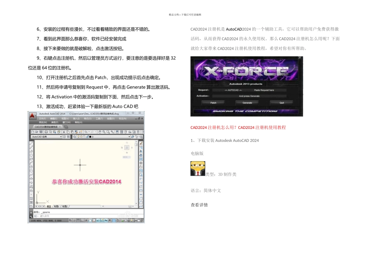370x261 pixels.
Task: Click the Layer Properties Manager icon in AutoCAD
Action: click(x=74, y=137)
